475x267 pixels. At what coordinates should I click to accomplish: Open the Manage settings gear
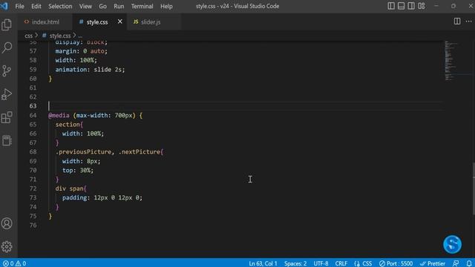[x=7, y=246]
